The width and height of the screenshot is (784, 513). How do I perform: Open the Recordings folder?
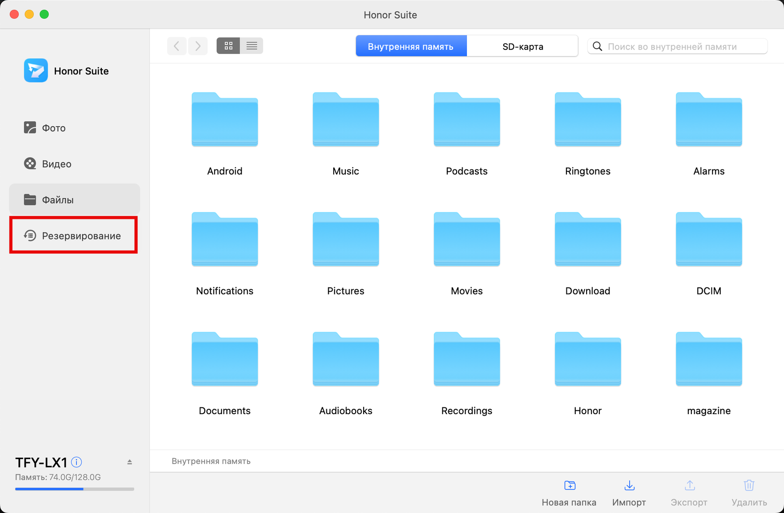click(466, 359)
